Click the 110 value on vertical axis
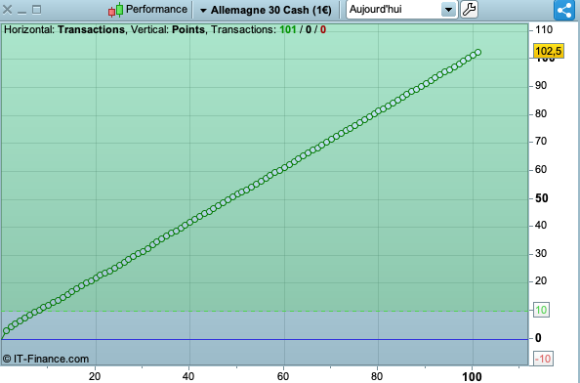This screenshot has height=383, width=580. click(544, 29)
